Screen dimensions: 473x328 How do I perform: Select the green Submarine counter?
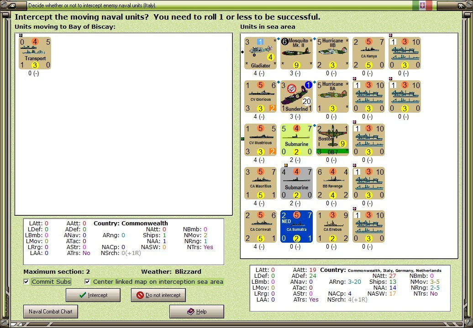pos(296,140)
